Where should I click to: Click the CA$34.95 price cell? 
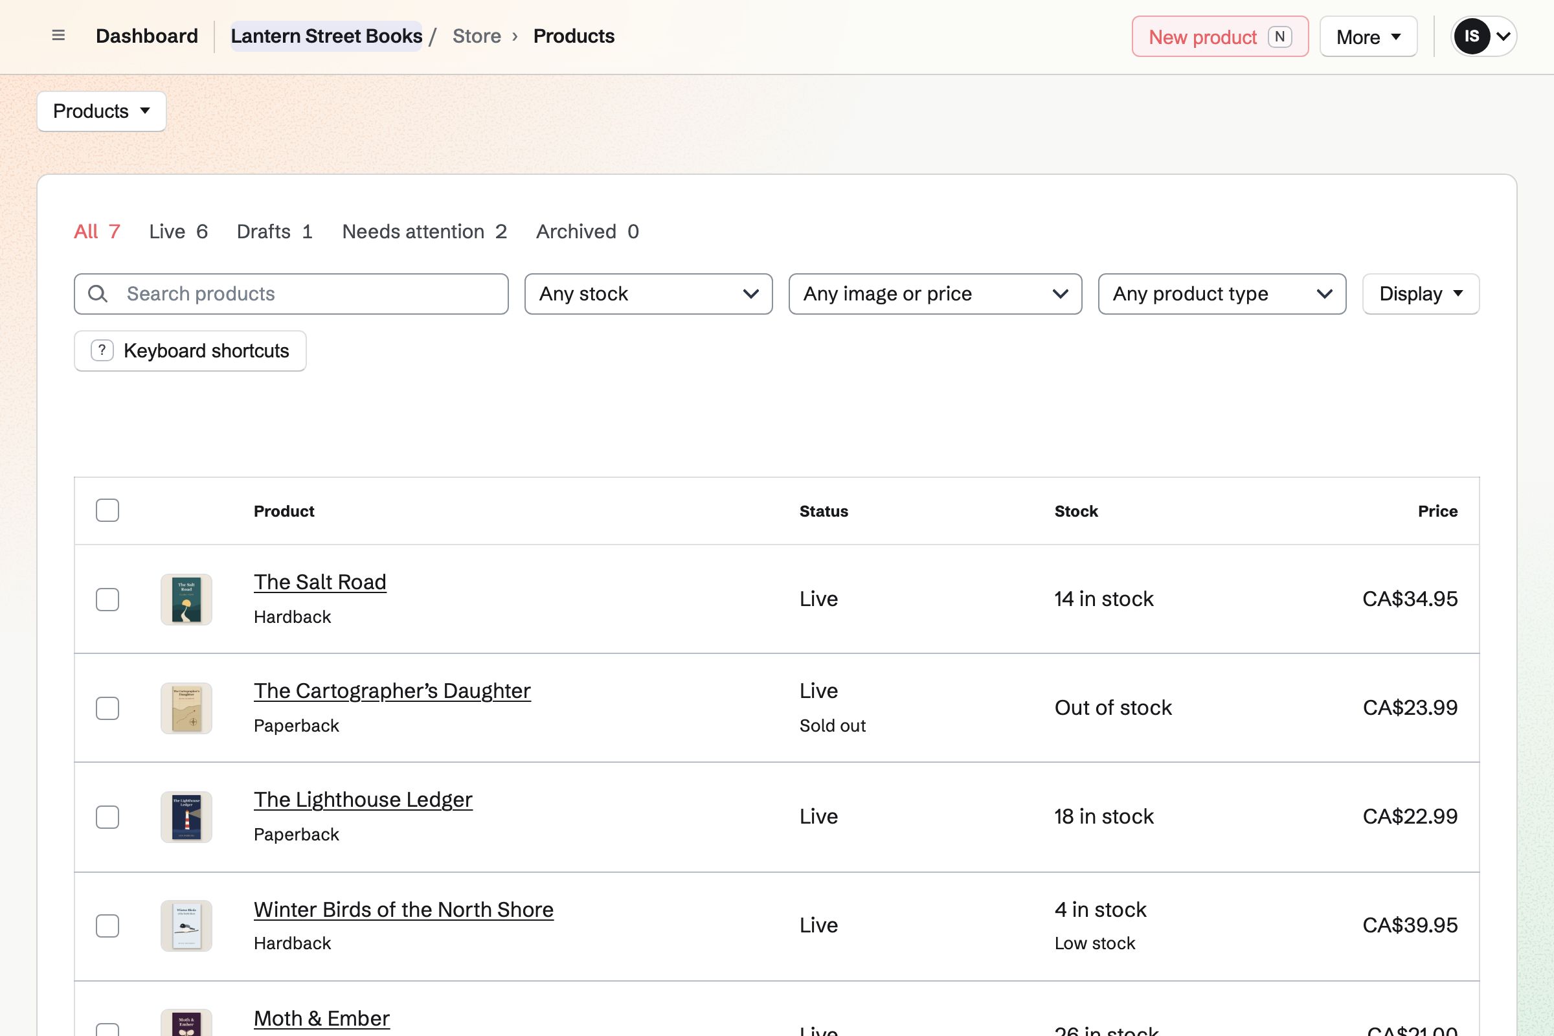pyautogui.click(x=1410, y=598)
